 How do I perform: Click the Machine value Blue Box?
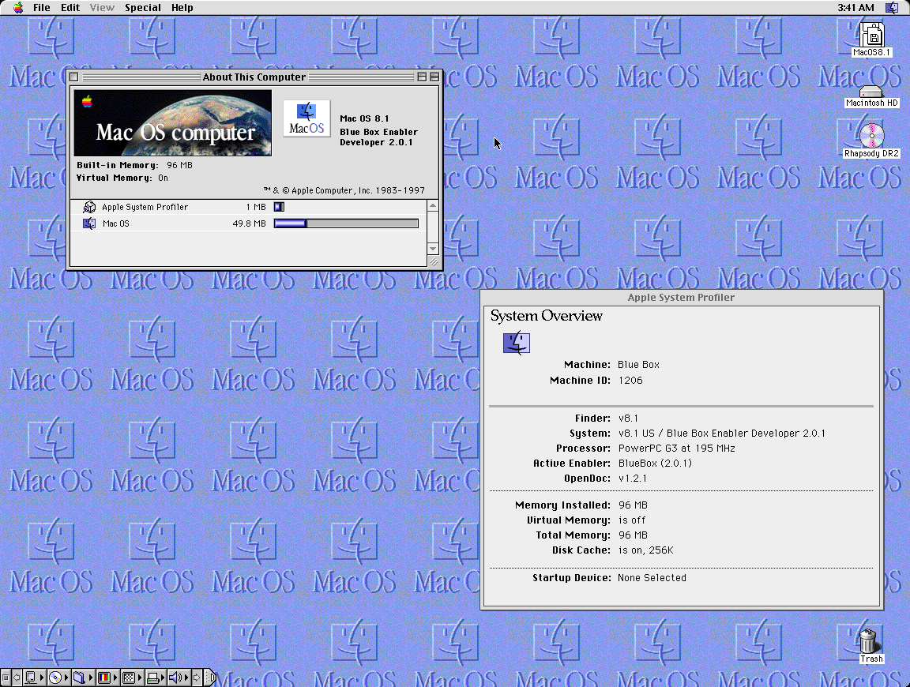638,364
